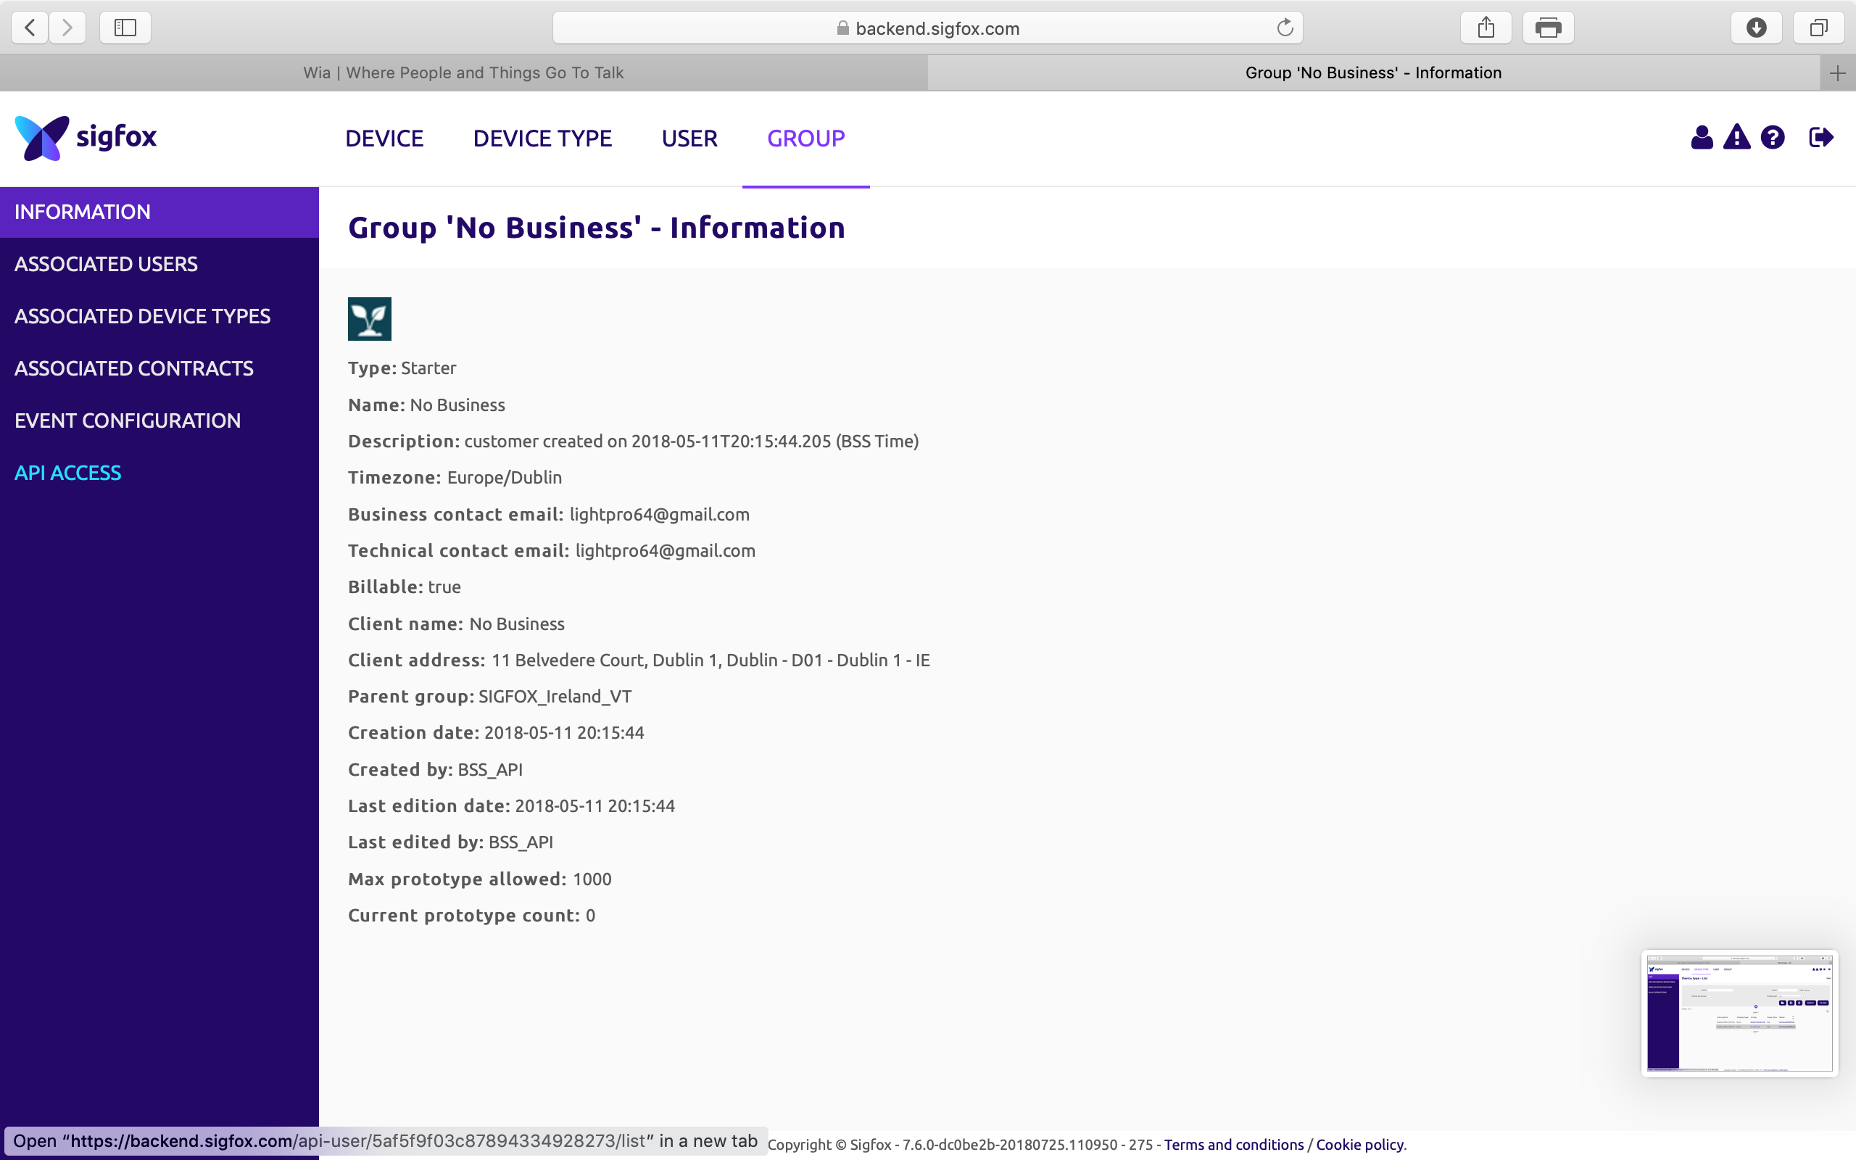Open the screenshot preview thumbnail
Screen dimensions: 1856x1160
pos(1739,1013)
